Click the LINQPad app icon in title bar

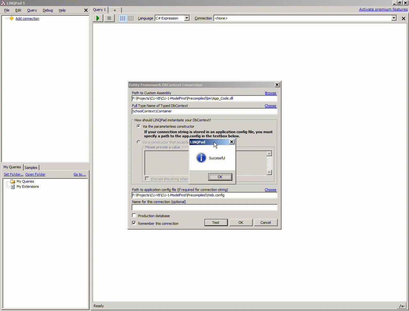[x=3, y=3]
